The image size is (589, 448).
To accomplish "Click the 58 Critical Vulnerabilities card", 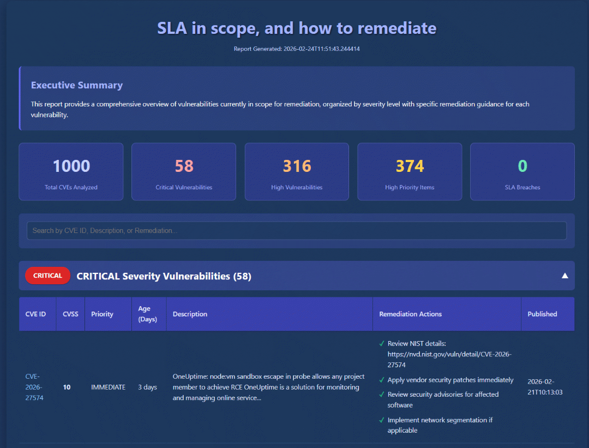I will (184, 171).
